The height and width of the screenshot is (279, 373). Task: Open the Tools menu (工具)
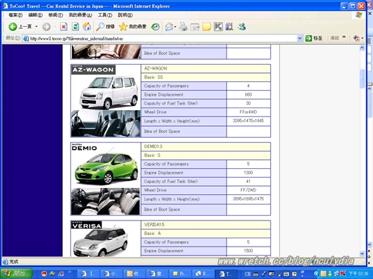pos(105,15)
